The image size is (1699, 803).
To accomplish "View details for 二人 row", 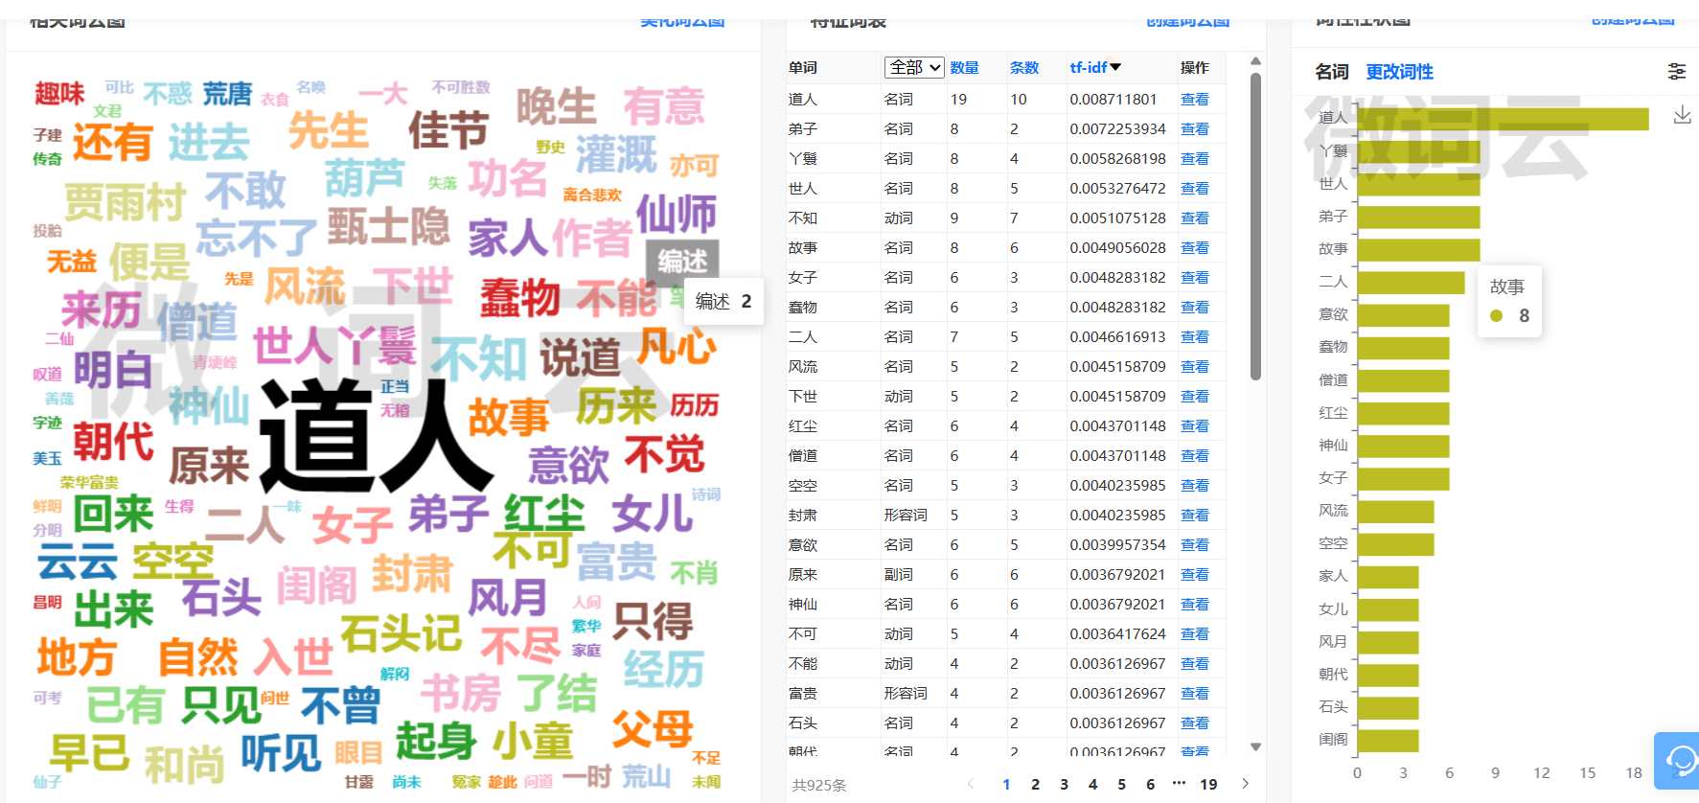I will 1195,336.
